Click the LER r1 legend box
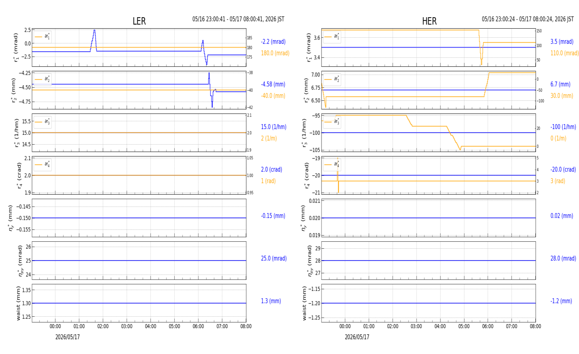579x354 pixels. (x=43, y=36)
